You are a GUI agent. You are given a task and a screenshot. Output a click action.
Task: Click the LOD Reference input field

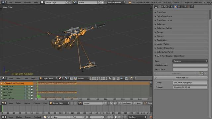(190, 65)
